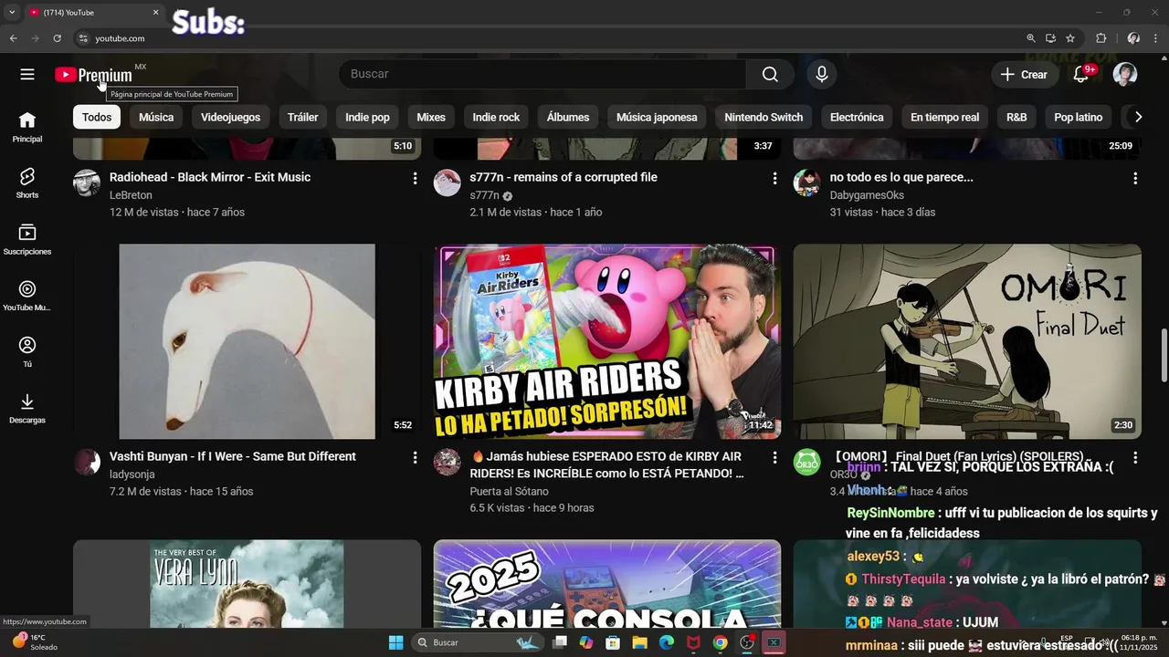
Task: Open the Tú section in sidebar
Action: point(27,351)
